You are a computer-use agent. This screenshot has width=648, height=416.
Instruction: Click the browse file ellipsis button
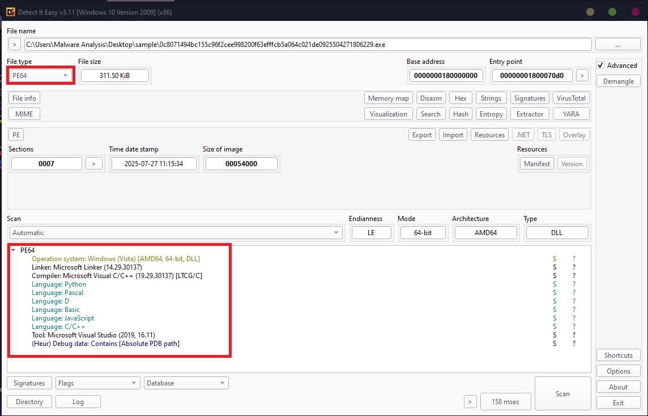pos(618,45)
